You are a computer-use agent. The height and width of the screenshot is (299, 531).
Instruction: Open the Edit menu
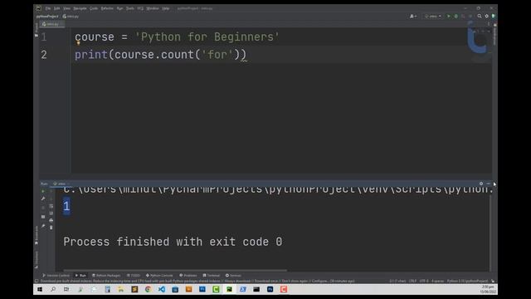tap(57, 8)
